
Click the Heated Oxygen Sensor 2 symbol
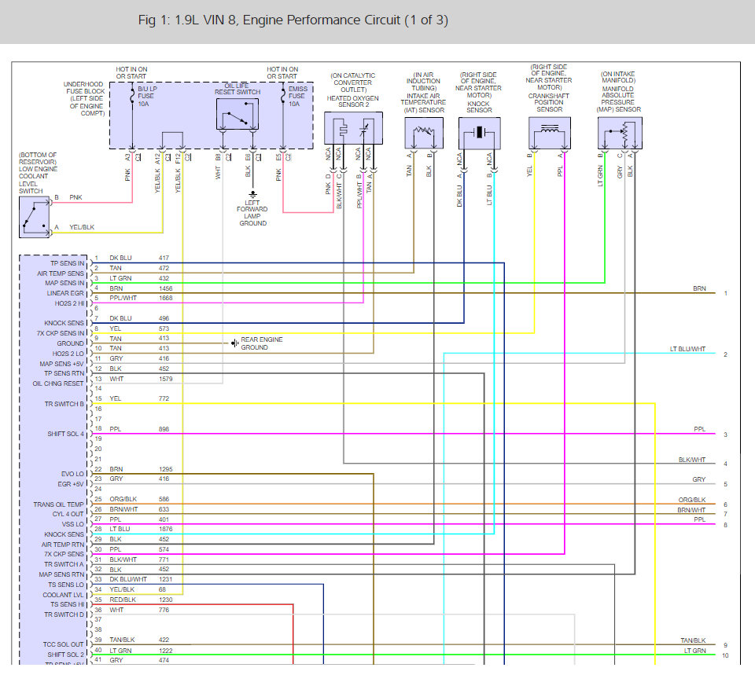pyautogui.click(x=353, y=128)
